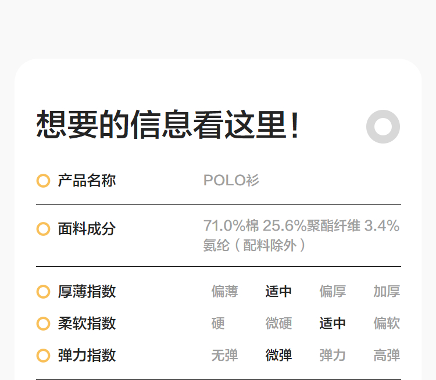This screenshot has width=436, height=380.
Task: Choose 微弹 in the elasticity row
Action: 278,356
